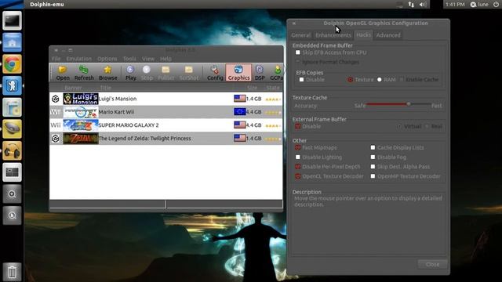Open the power session menu icon
Image resolution: width=502 pixels, height=282 pixels.
pyautogui.click(x=496, y=5)
